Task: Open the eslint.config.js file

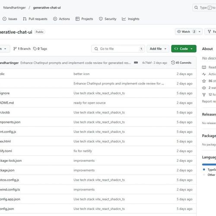Action: 8,131
